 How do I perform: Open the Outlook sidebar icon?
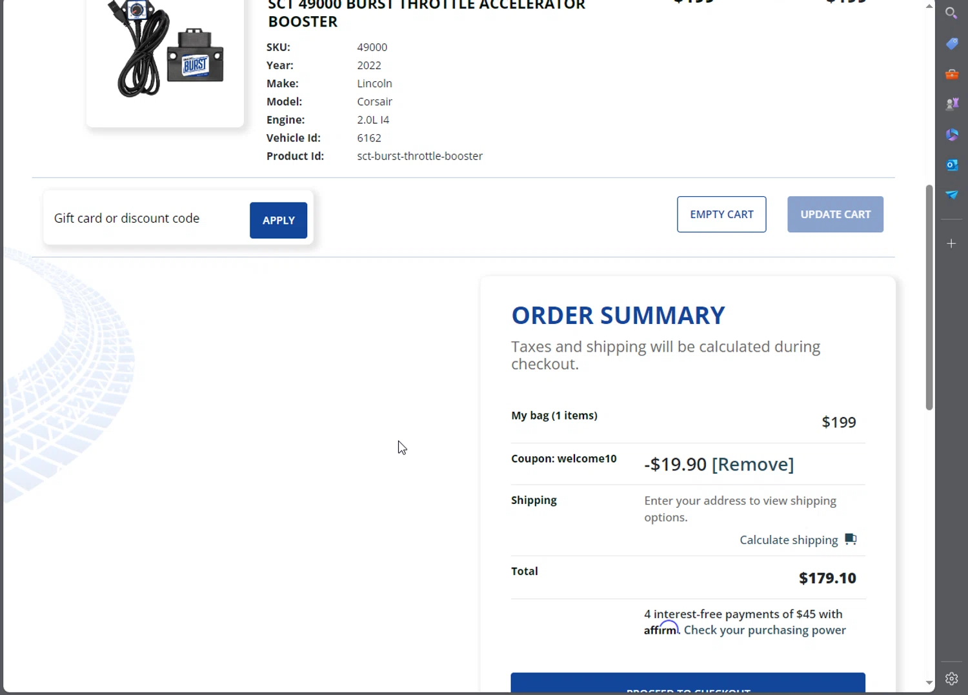951,165
